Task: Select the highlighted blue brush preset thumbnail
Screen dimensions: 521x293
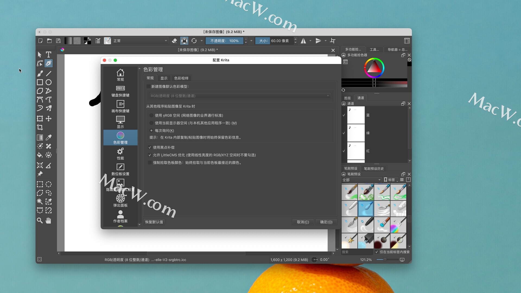Action: tap(366, 209)
